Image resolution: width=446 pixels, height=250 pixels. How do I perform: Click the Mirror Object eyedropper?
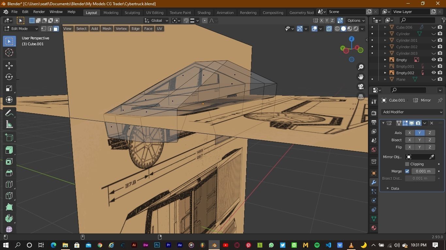coord(432,157)
